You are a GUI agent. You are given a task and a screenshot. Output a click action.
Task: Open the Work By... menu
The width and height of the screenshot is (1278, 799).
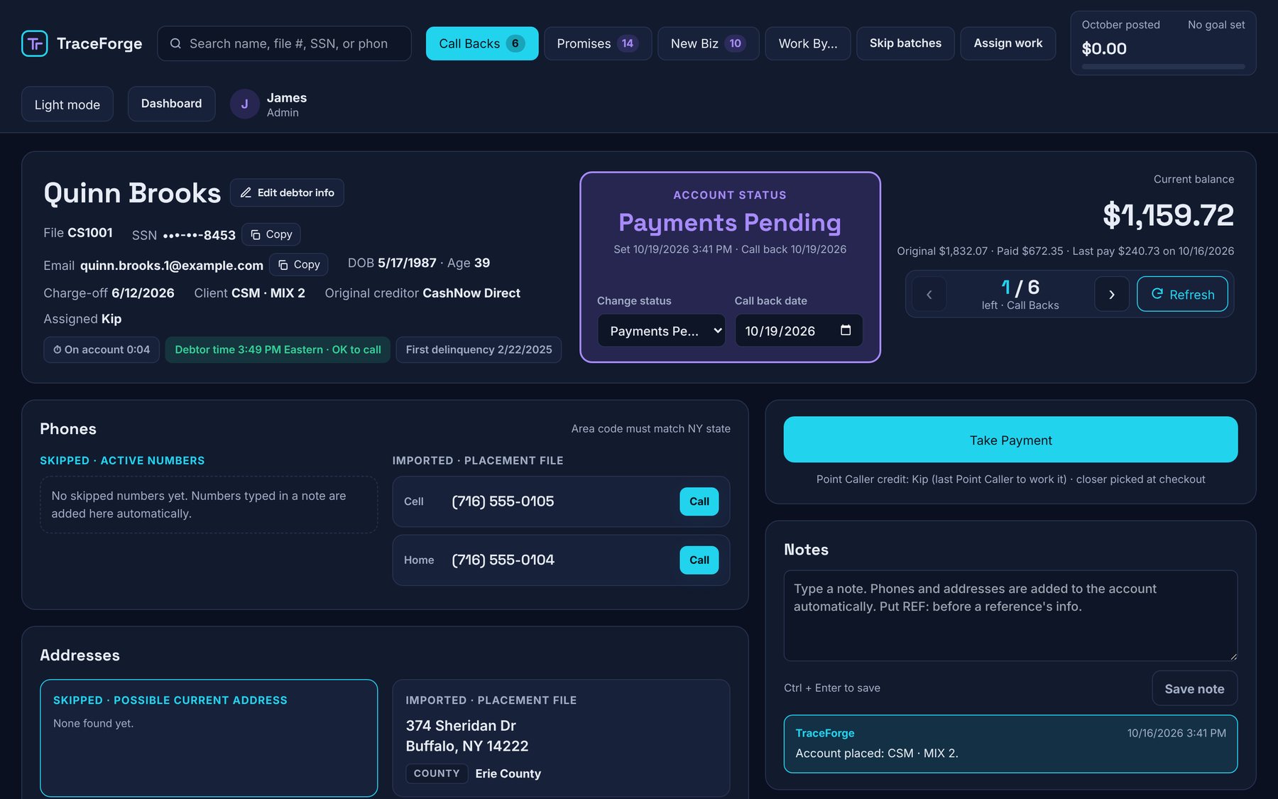coord(808,43)
